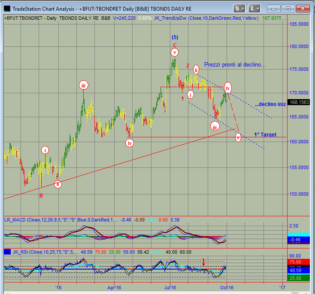Select the JK_TrendUpDw indicator label
This screenshot has width=315, height=294.
click(206, 18)
